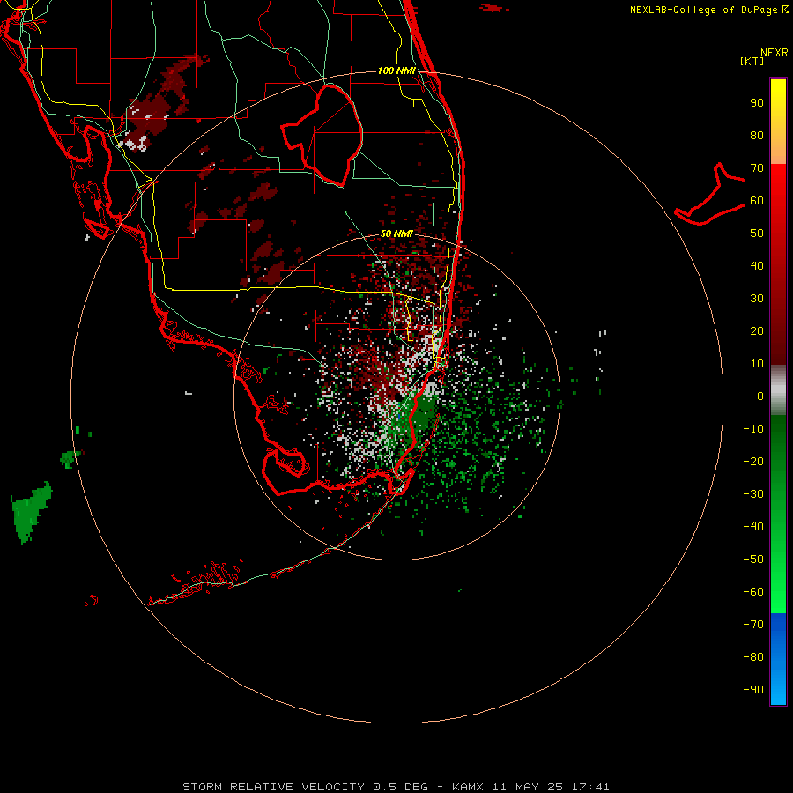Click the 20 value on the velocity scale
Image resolution: width=793 pixels, height=793 pixels.
757,330
